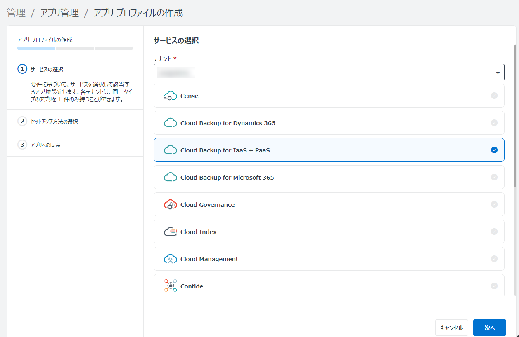
Task: Tick Cloud Backup for Microsoft 365 checkmark
Action: pos(494,177)
